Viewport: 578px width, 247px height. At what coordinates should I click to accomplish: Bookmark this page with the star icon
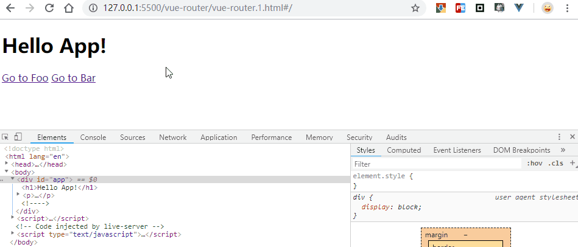click(x=415, y=8)
